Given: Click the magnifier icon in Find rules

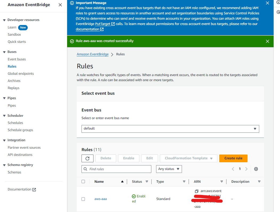Looking at the screenshot, I should 85,169.
